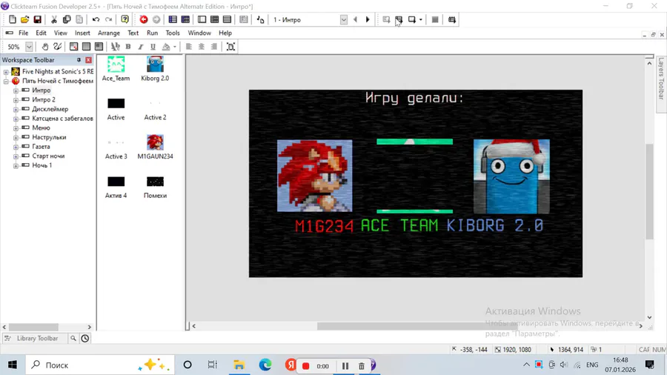Copy the selected object
This screenshot has width=667, height=375.
(x=67, y=19)
